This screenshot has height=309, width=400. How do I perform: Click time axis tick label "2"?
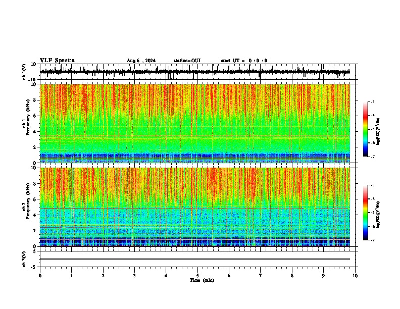103,276
